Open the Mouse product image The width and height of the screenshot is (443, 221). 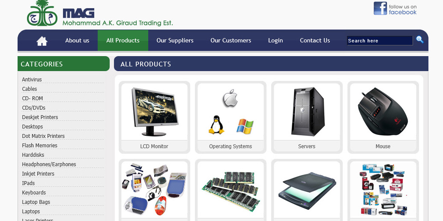coord(383,112)
